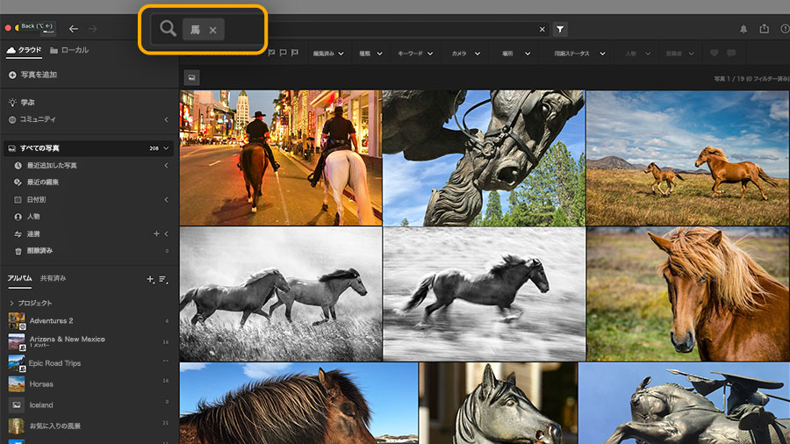Open the カメラ filter dropdown
Screen dimensions: 790x444
tap(465, 54)
